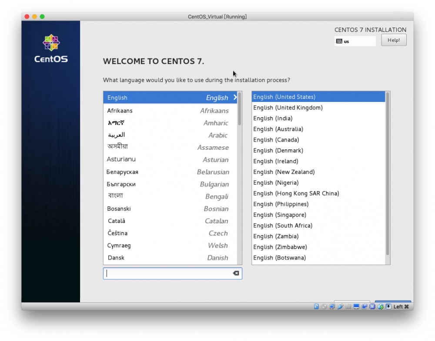
Task: Select English (Zimbabwe) locale
Action: coord(318,247)
